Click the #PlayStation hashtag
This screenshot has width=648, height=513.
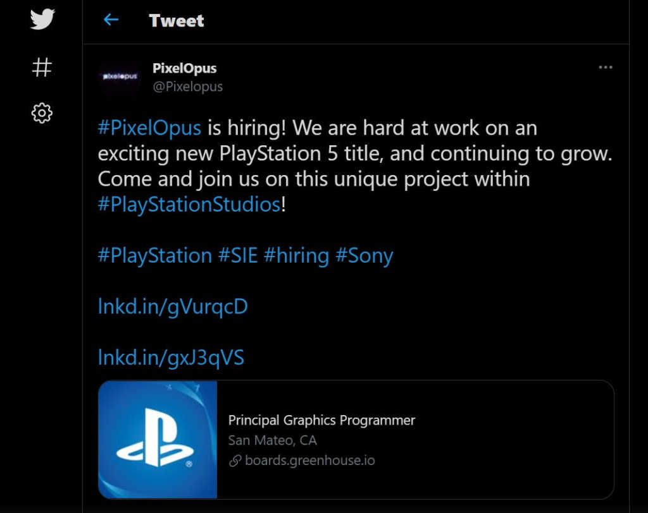155,255
